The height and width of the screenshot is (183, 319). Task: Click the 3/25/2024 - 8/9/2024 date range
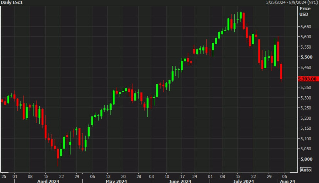click(x=292, y=2)
